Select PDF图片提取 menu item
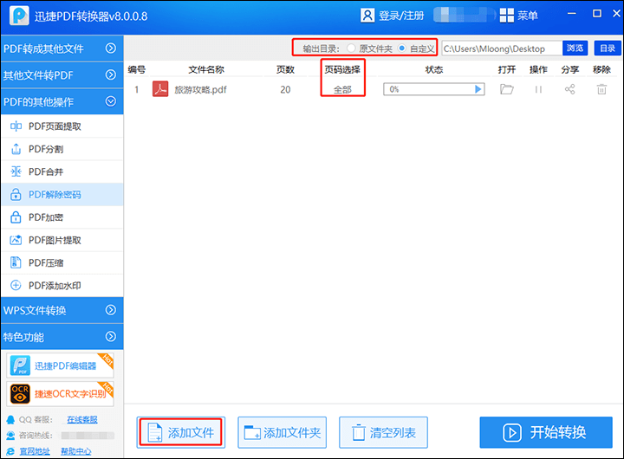This screenshot has height=459, width=624. tap(62, 240)
